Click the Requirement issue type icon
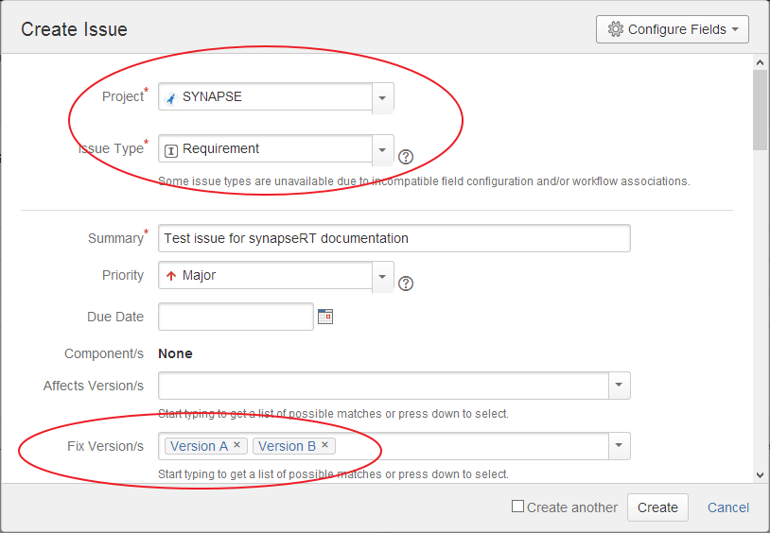Image resolution: width=770 pixels, height=533 pixels. click(171, 149)
